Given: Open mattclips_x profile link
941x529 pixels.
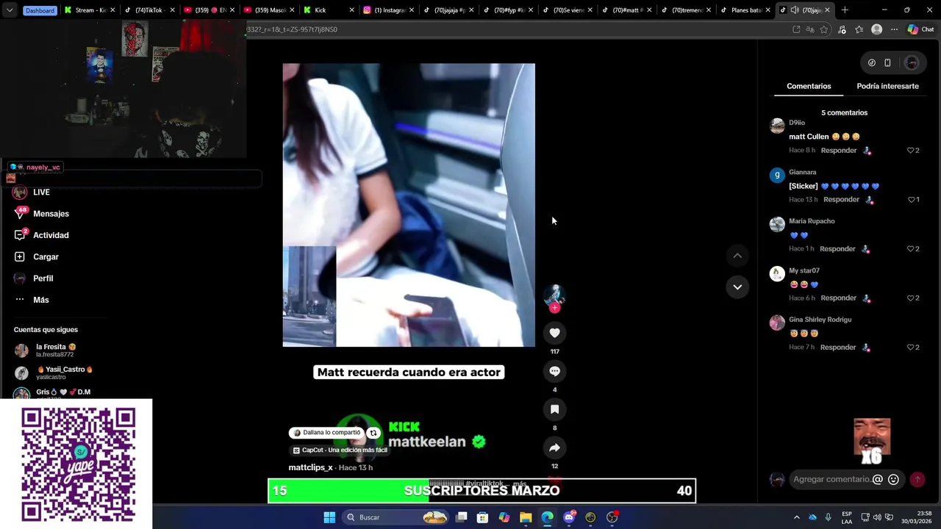Looking at the screenshot, I should pos(310,467).
